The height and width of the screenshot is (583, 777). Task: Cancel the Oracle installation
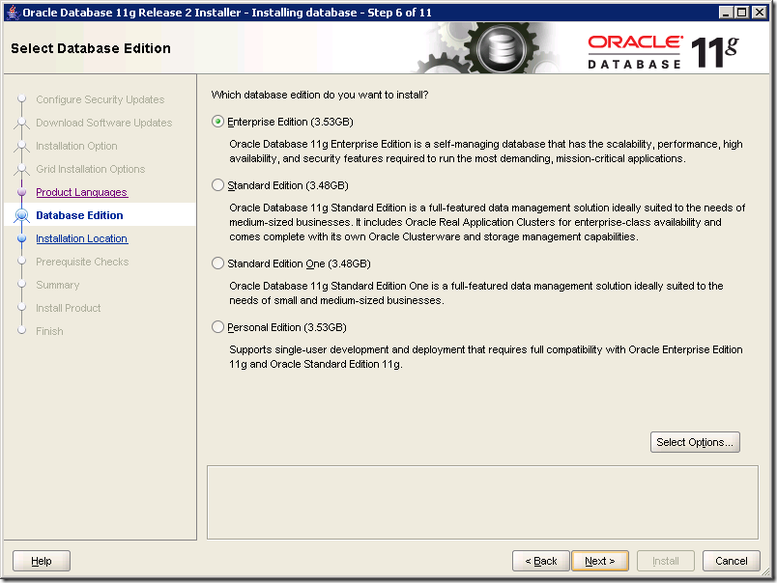tap(731, 561)
